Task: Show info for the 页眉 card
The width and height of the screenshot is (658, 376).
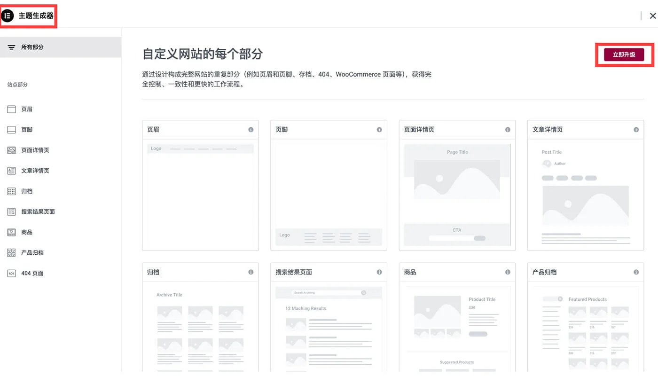Action: click(x=251, y=129)
